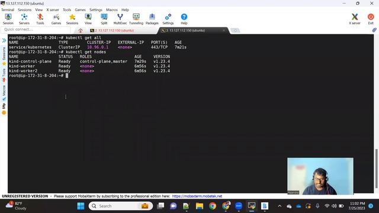This screenshot has height=213, width=379.
Task: Open the Tools menu in menu bar
Action: coord(67,9)
